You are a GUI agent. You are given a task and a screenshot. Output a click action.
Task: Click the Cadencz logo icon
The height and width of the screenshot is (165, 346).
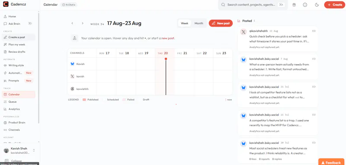coord(6,4)
